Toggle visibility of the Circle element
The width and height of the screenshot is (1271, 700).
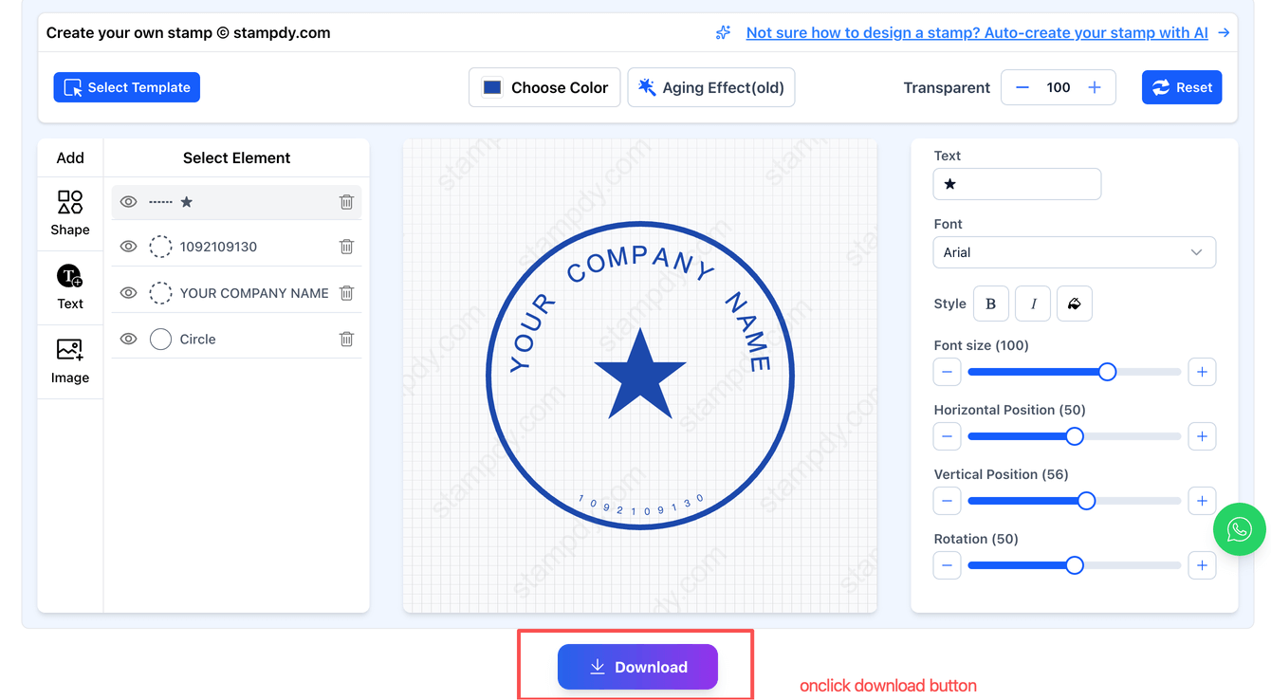129,339
